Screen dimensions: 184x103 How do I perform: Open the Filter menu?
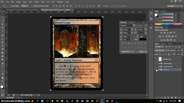[43, 2]
